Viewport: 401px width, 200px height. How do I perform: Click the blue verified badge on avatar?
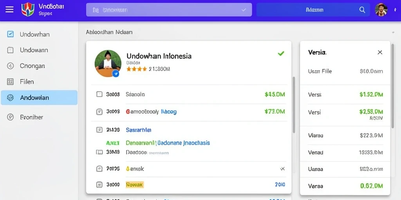(116, 74)
